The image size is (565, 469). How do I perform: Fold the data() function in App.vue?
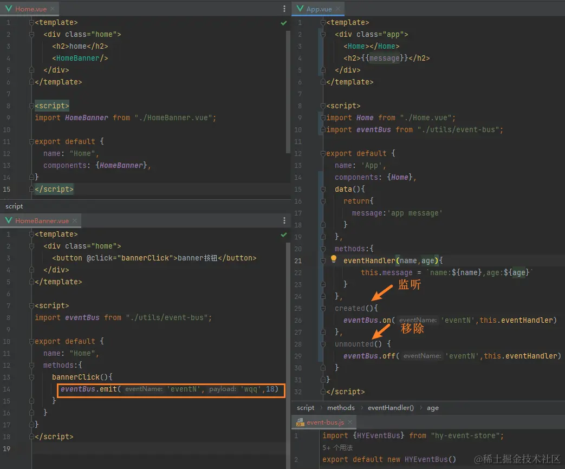point(323,189)
